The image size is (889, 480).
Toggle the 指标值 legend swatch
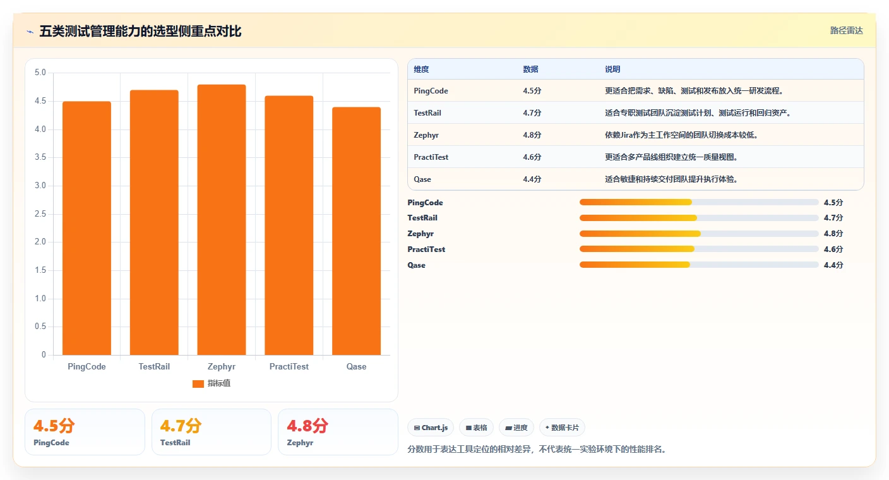click(198, 383)
